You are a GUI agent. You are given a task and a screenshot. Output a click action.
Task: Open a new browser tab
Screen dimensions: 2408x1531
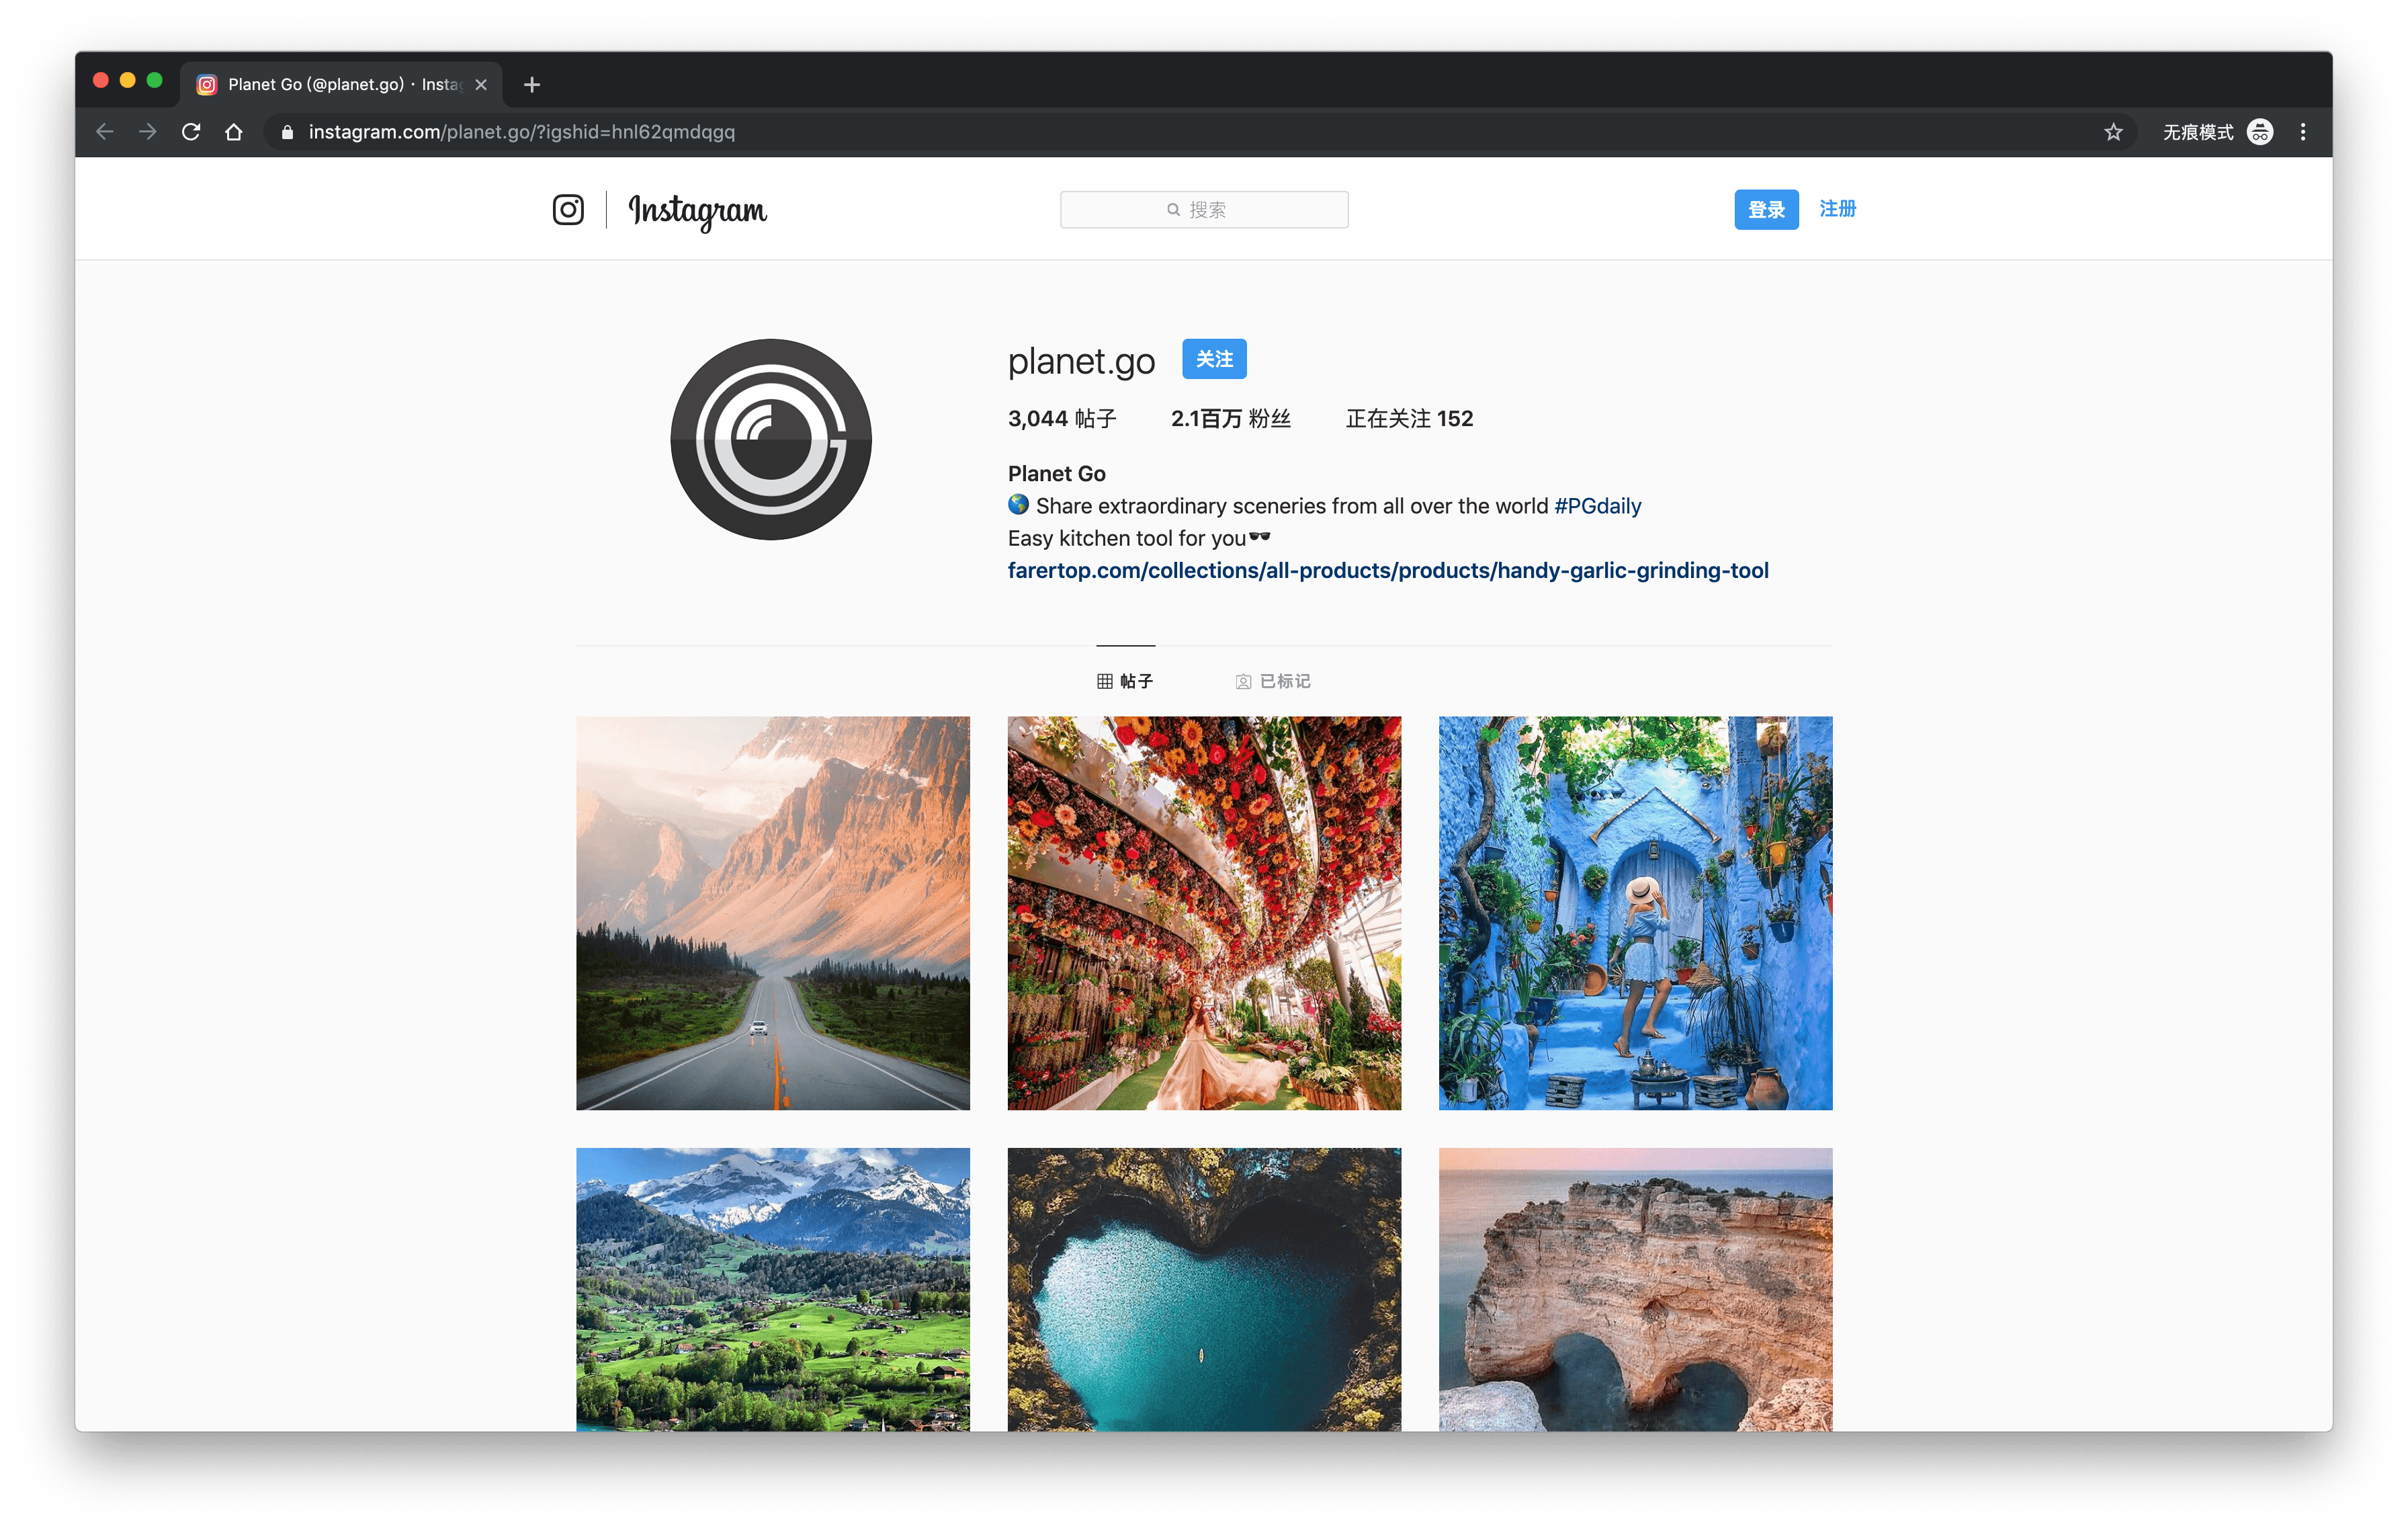pos(532,85)
